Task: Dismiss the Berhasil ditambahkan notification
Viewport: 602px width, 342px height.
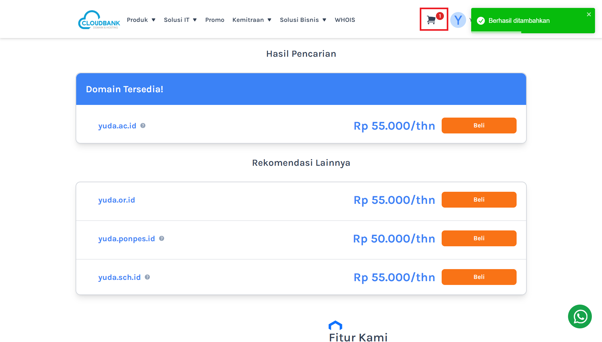Action: [x=589, y=14]
